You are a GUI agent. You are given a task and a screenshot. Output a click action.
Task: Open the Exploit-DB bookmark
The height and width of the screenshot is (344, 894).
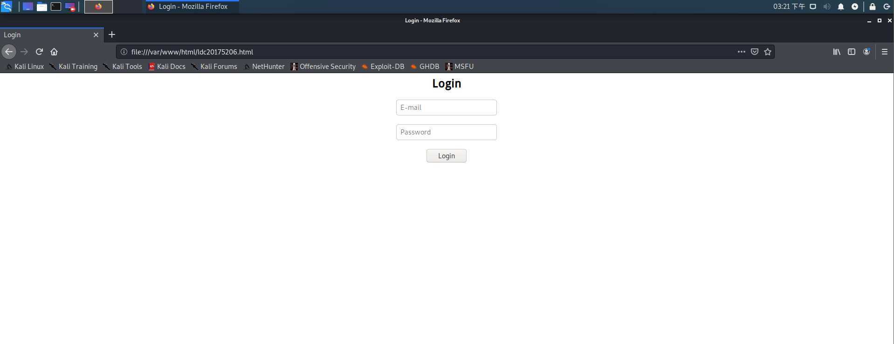[383, 67]
